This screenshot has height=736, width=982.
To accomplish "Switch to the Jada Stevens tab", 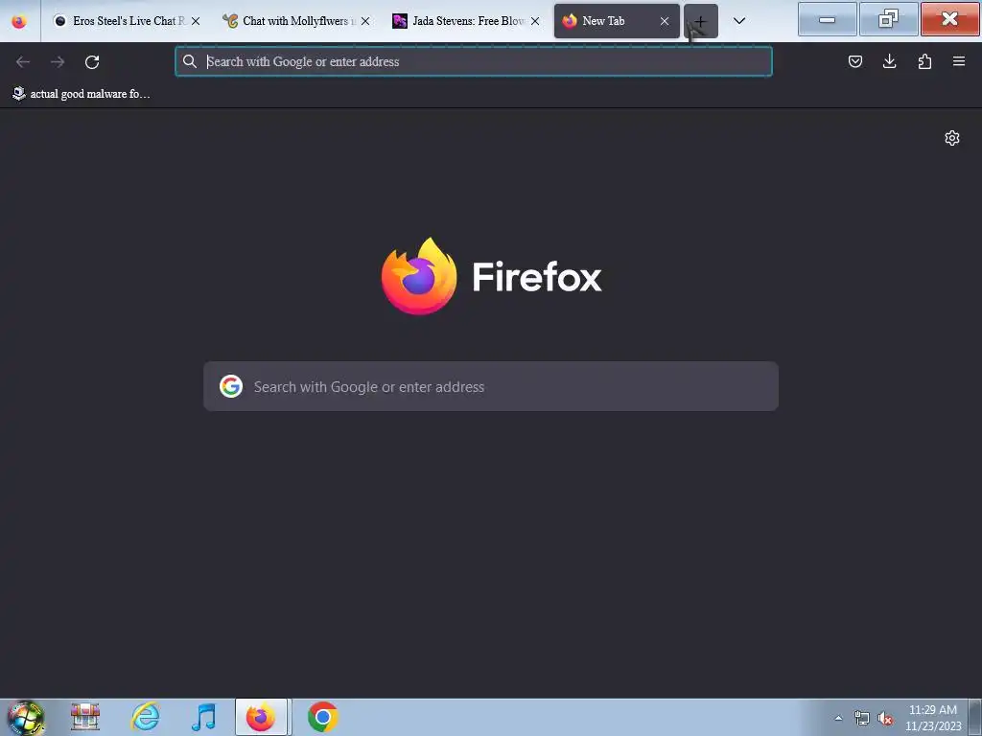I will click(x=466, y=21).
